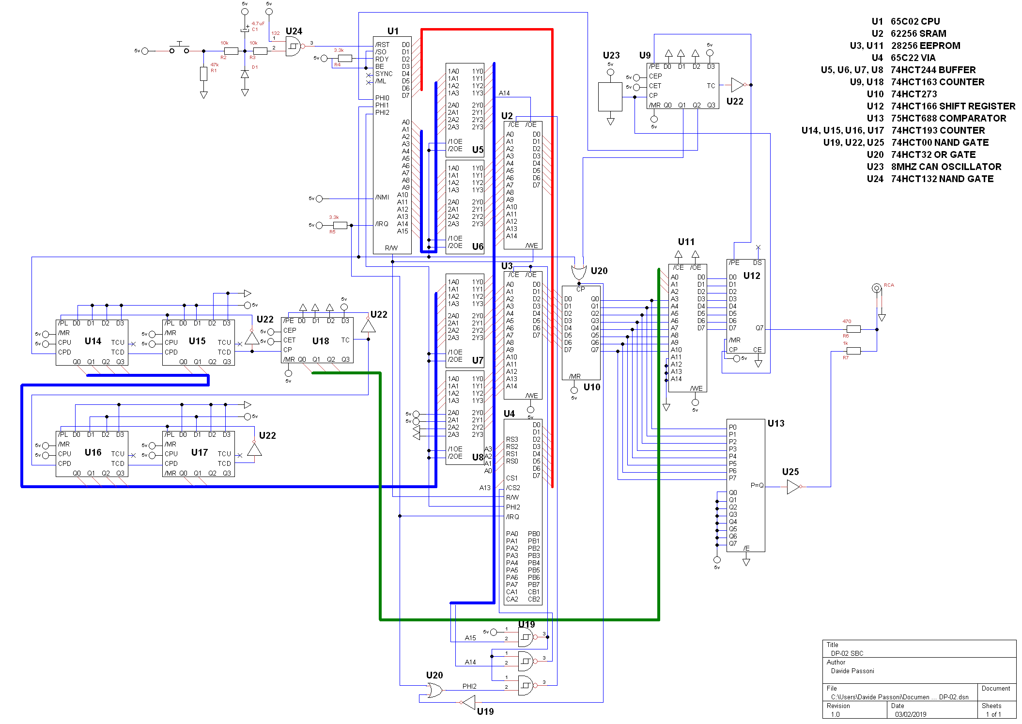Click the DP-02 SBC title field
The width and height of the screenshot is (1022, 724).
pos(847,653)
